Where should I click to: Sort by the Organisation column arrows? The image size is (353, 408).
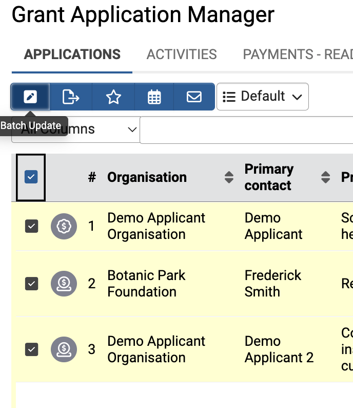click(229, 177)
